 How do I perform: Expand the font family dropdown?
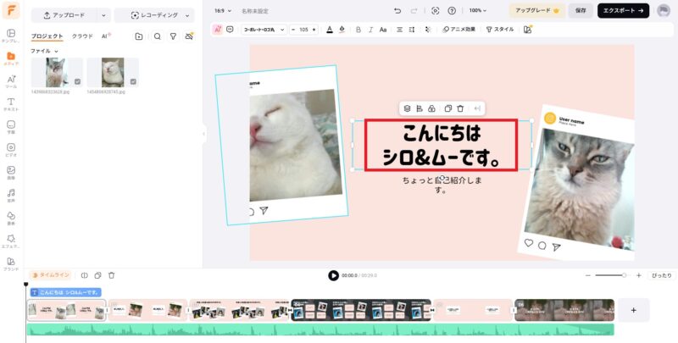coord(264,29)
